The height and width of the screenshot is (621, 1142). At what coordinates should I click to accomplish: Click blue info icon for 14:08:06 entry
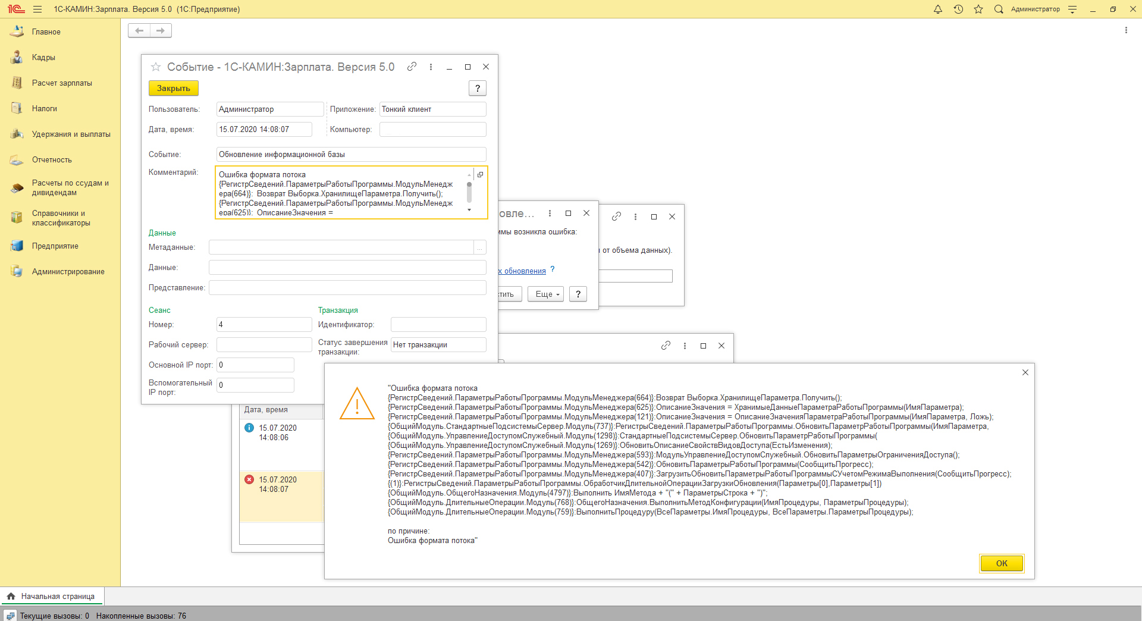click(x=249, y=428)
